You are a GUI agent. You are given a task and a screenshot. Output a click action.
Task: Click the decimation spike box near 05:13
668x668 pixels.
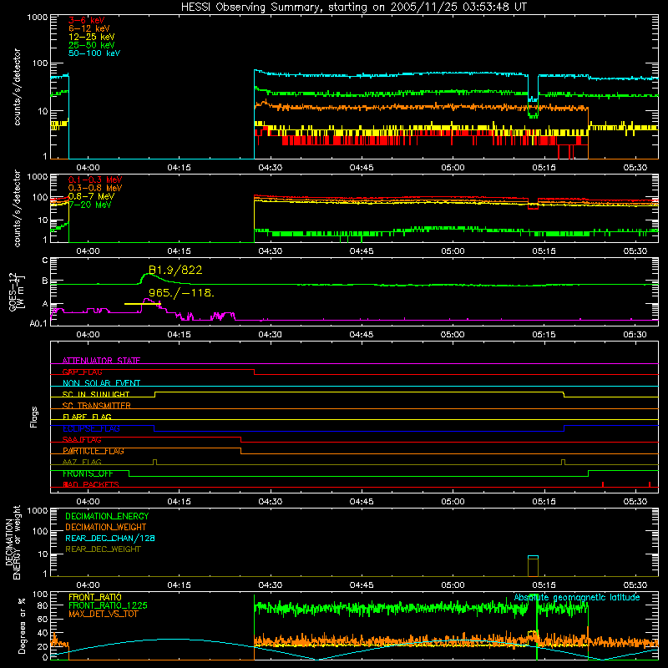coord(533,566)
